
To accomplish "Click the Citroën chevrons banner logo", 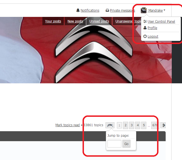I will pos(94,50).
